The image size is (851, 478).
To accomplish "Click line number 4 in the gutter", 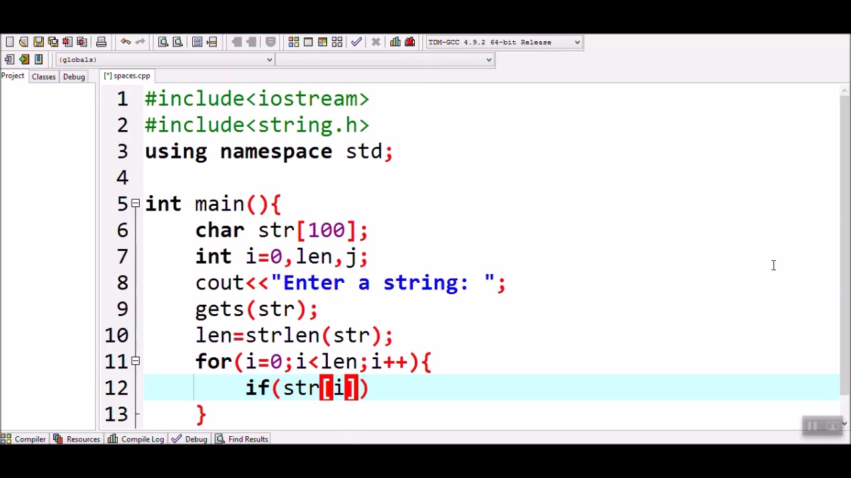I will [122, 177].
